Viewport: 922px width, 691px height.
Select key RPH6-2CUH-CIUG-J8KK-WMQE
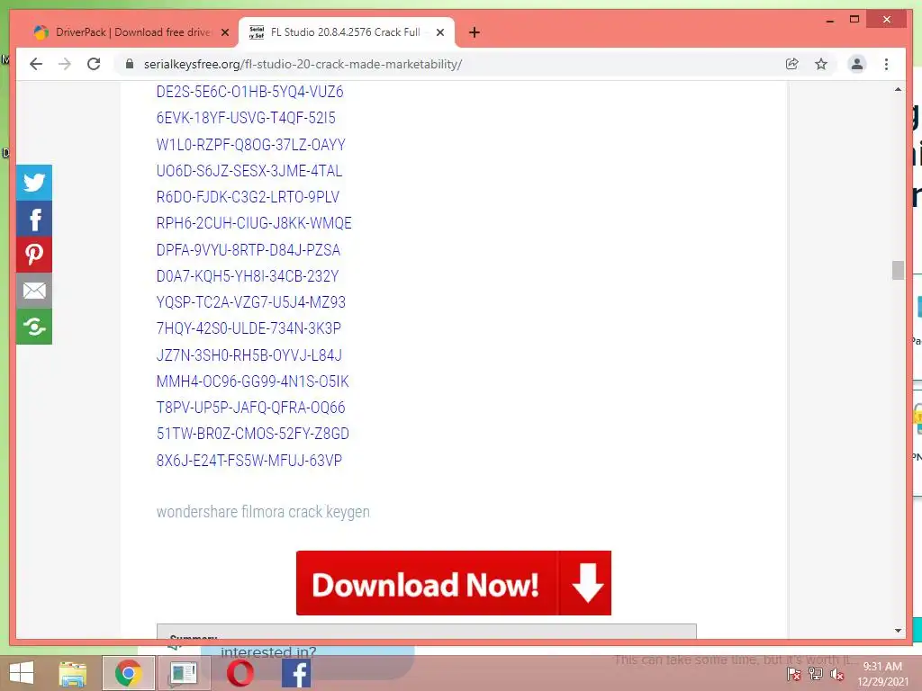click(254, 223)
